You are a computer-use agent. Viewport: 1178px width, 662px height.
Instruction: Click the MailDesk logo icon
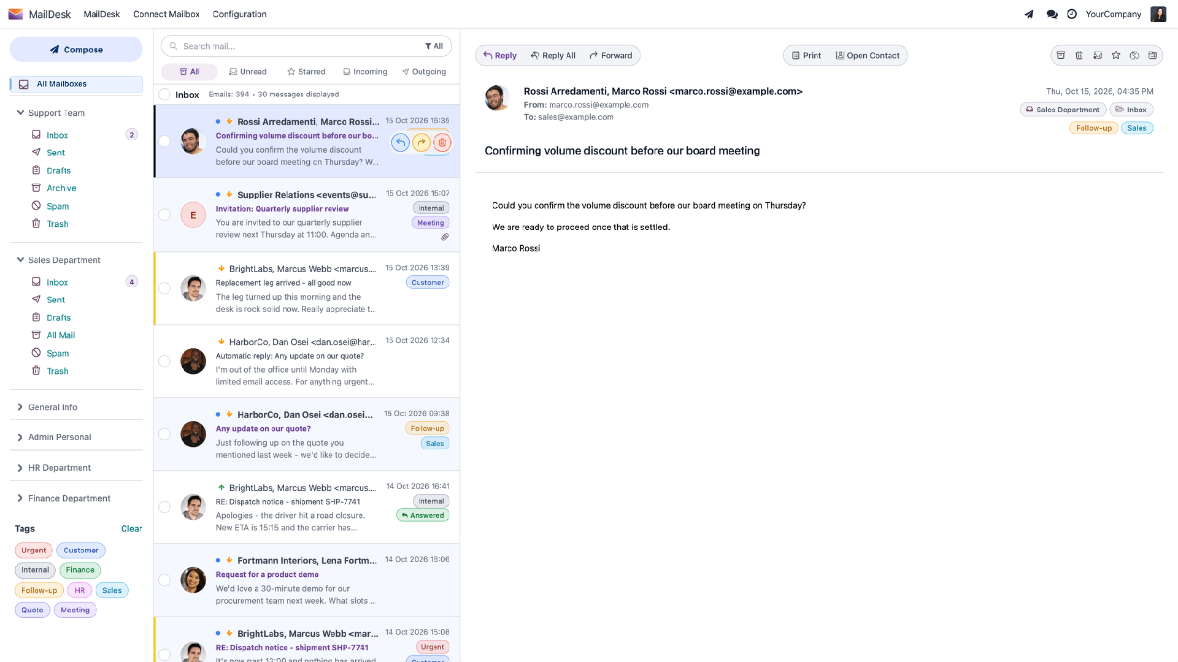tap(15, 14)
